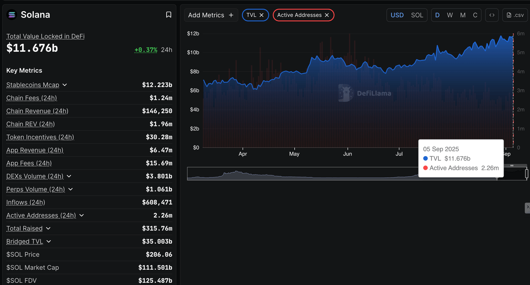
Task: Select the cumulative (C) chart tab
Action: (475, 15)
